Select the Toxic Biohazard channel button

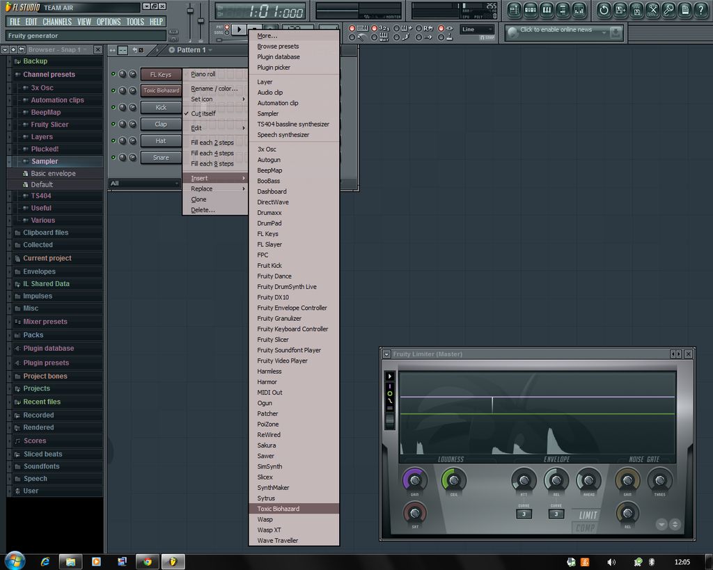pyautogui.click(x=161, y=90)
